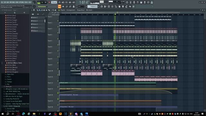This screenshot has width=206, height=116.
Task: Open the VIEW menu
Action: pos(17,2)
